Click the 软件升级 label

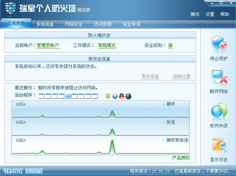219,125
